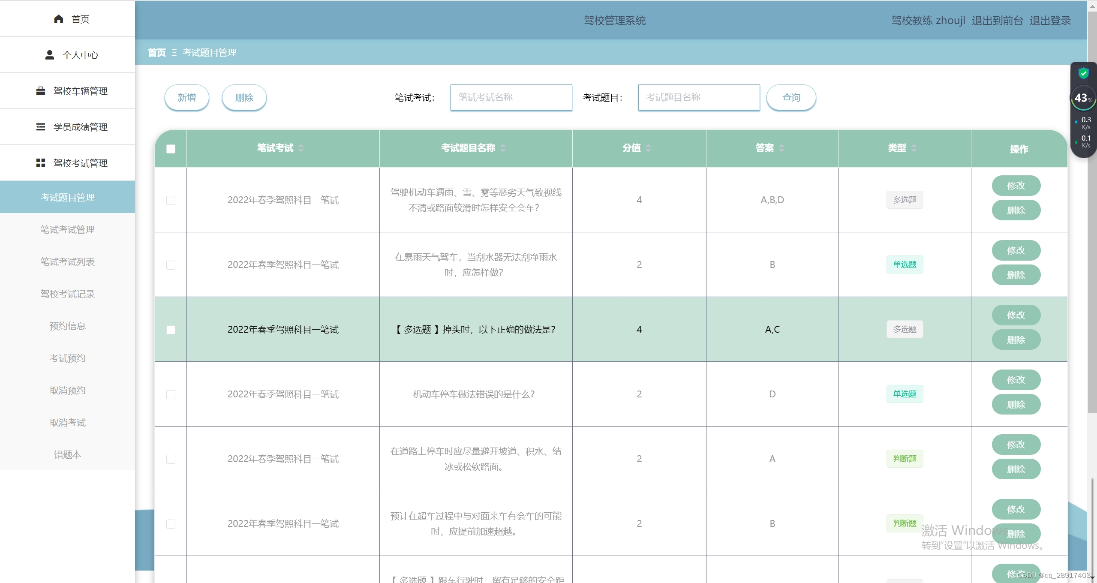Screen dimensions: 1097x583
Task: Open 取消考试 submenu item
Action: [x=67, y=423]
